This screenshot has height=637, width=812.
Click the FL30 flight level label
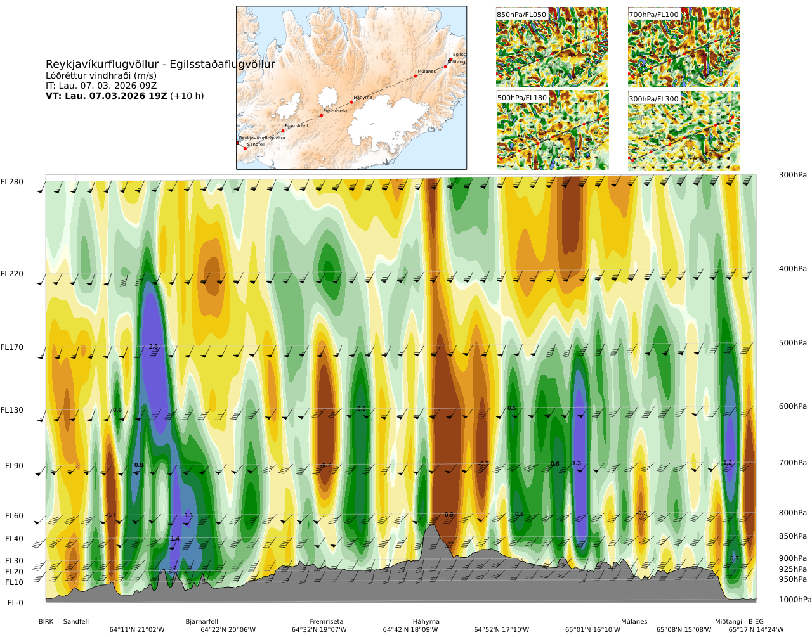(x=14, y=562)
